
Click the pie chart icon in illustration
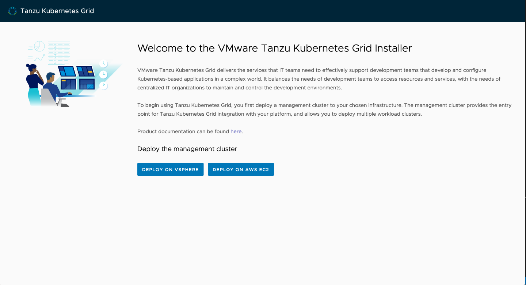coord(39,46)
